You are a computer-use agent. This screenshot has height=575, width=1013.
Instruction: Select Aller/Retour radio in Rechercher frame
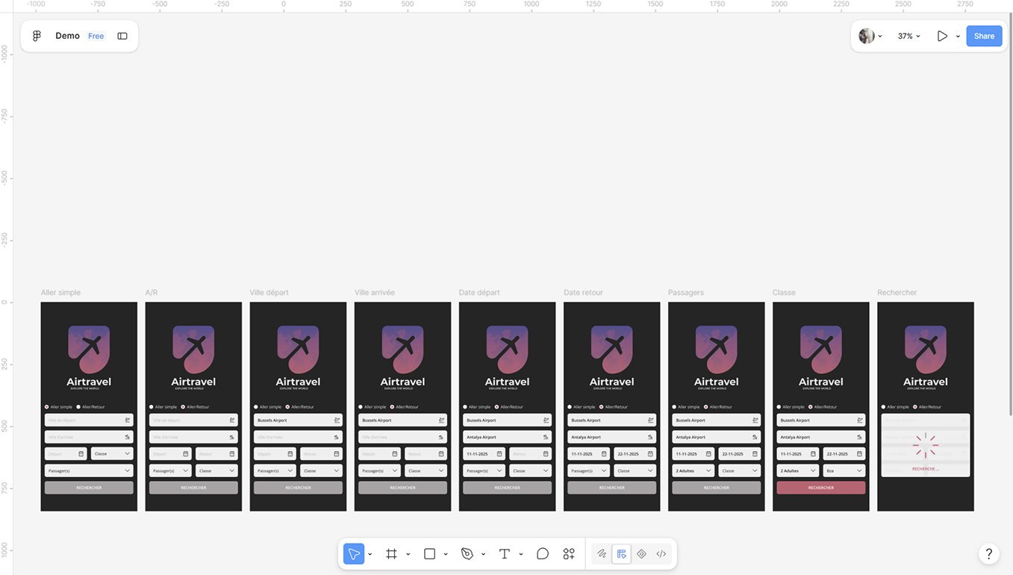tap(915, 407)
